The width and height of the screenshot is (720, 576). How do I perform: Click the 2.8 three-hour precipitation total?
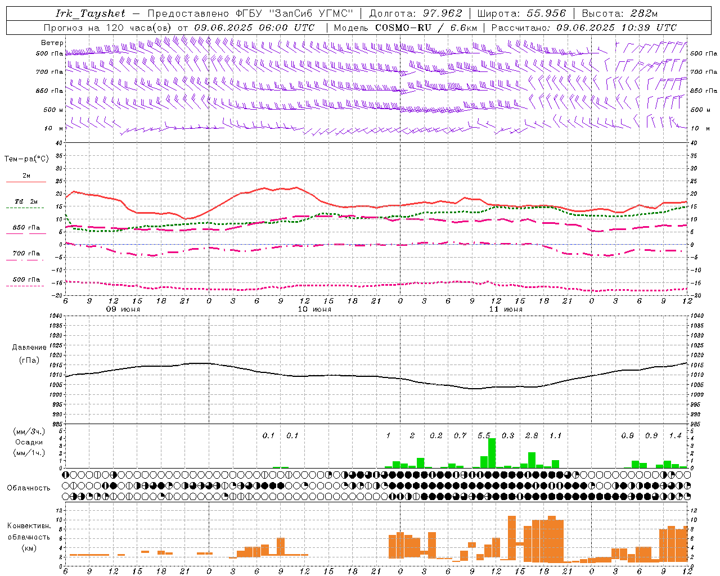(532, 435)
